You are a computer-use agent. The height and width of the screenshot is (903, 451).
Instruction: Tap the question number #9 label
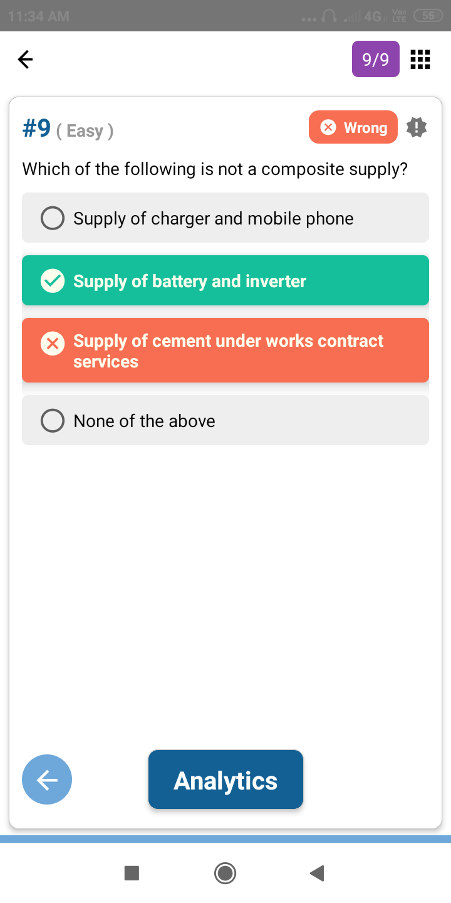[x=36, y=129]
